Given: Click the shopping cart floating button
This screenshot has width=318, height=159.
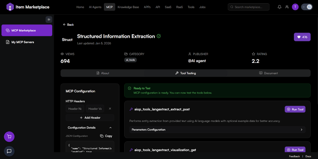Looking at the screenshot, I should coord(9,137).
